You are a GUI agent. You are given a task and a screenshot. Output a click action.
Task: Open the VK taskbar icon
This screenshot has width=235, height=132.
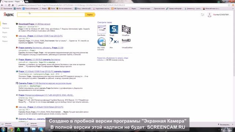(26, 129)
